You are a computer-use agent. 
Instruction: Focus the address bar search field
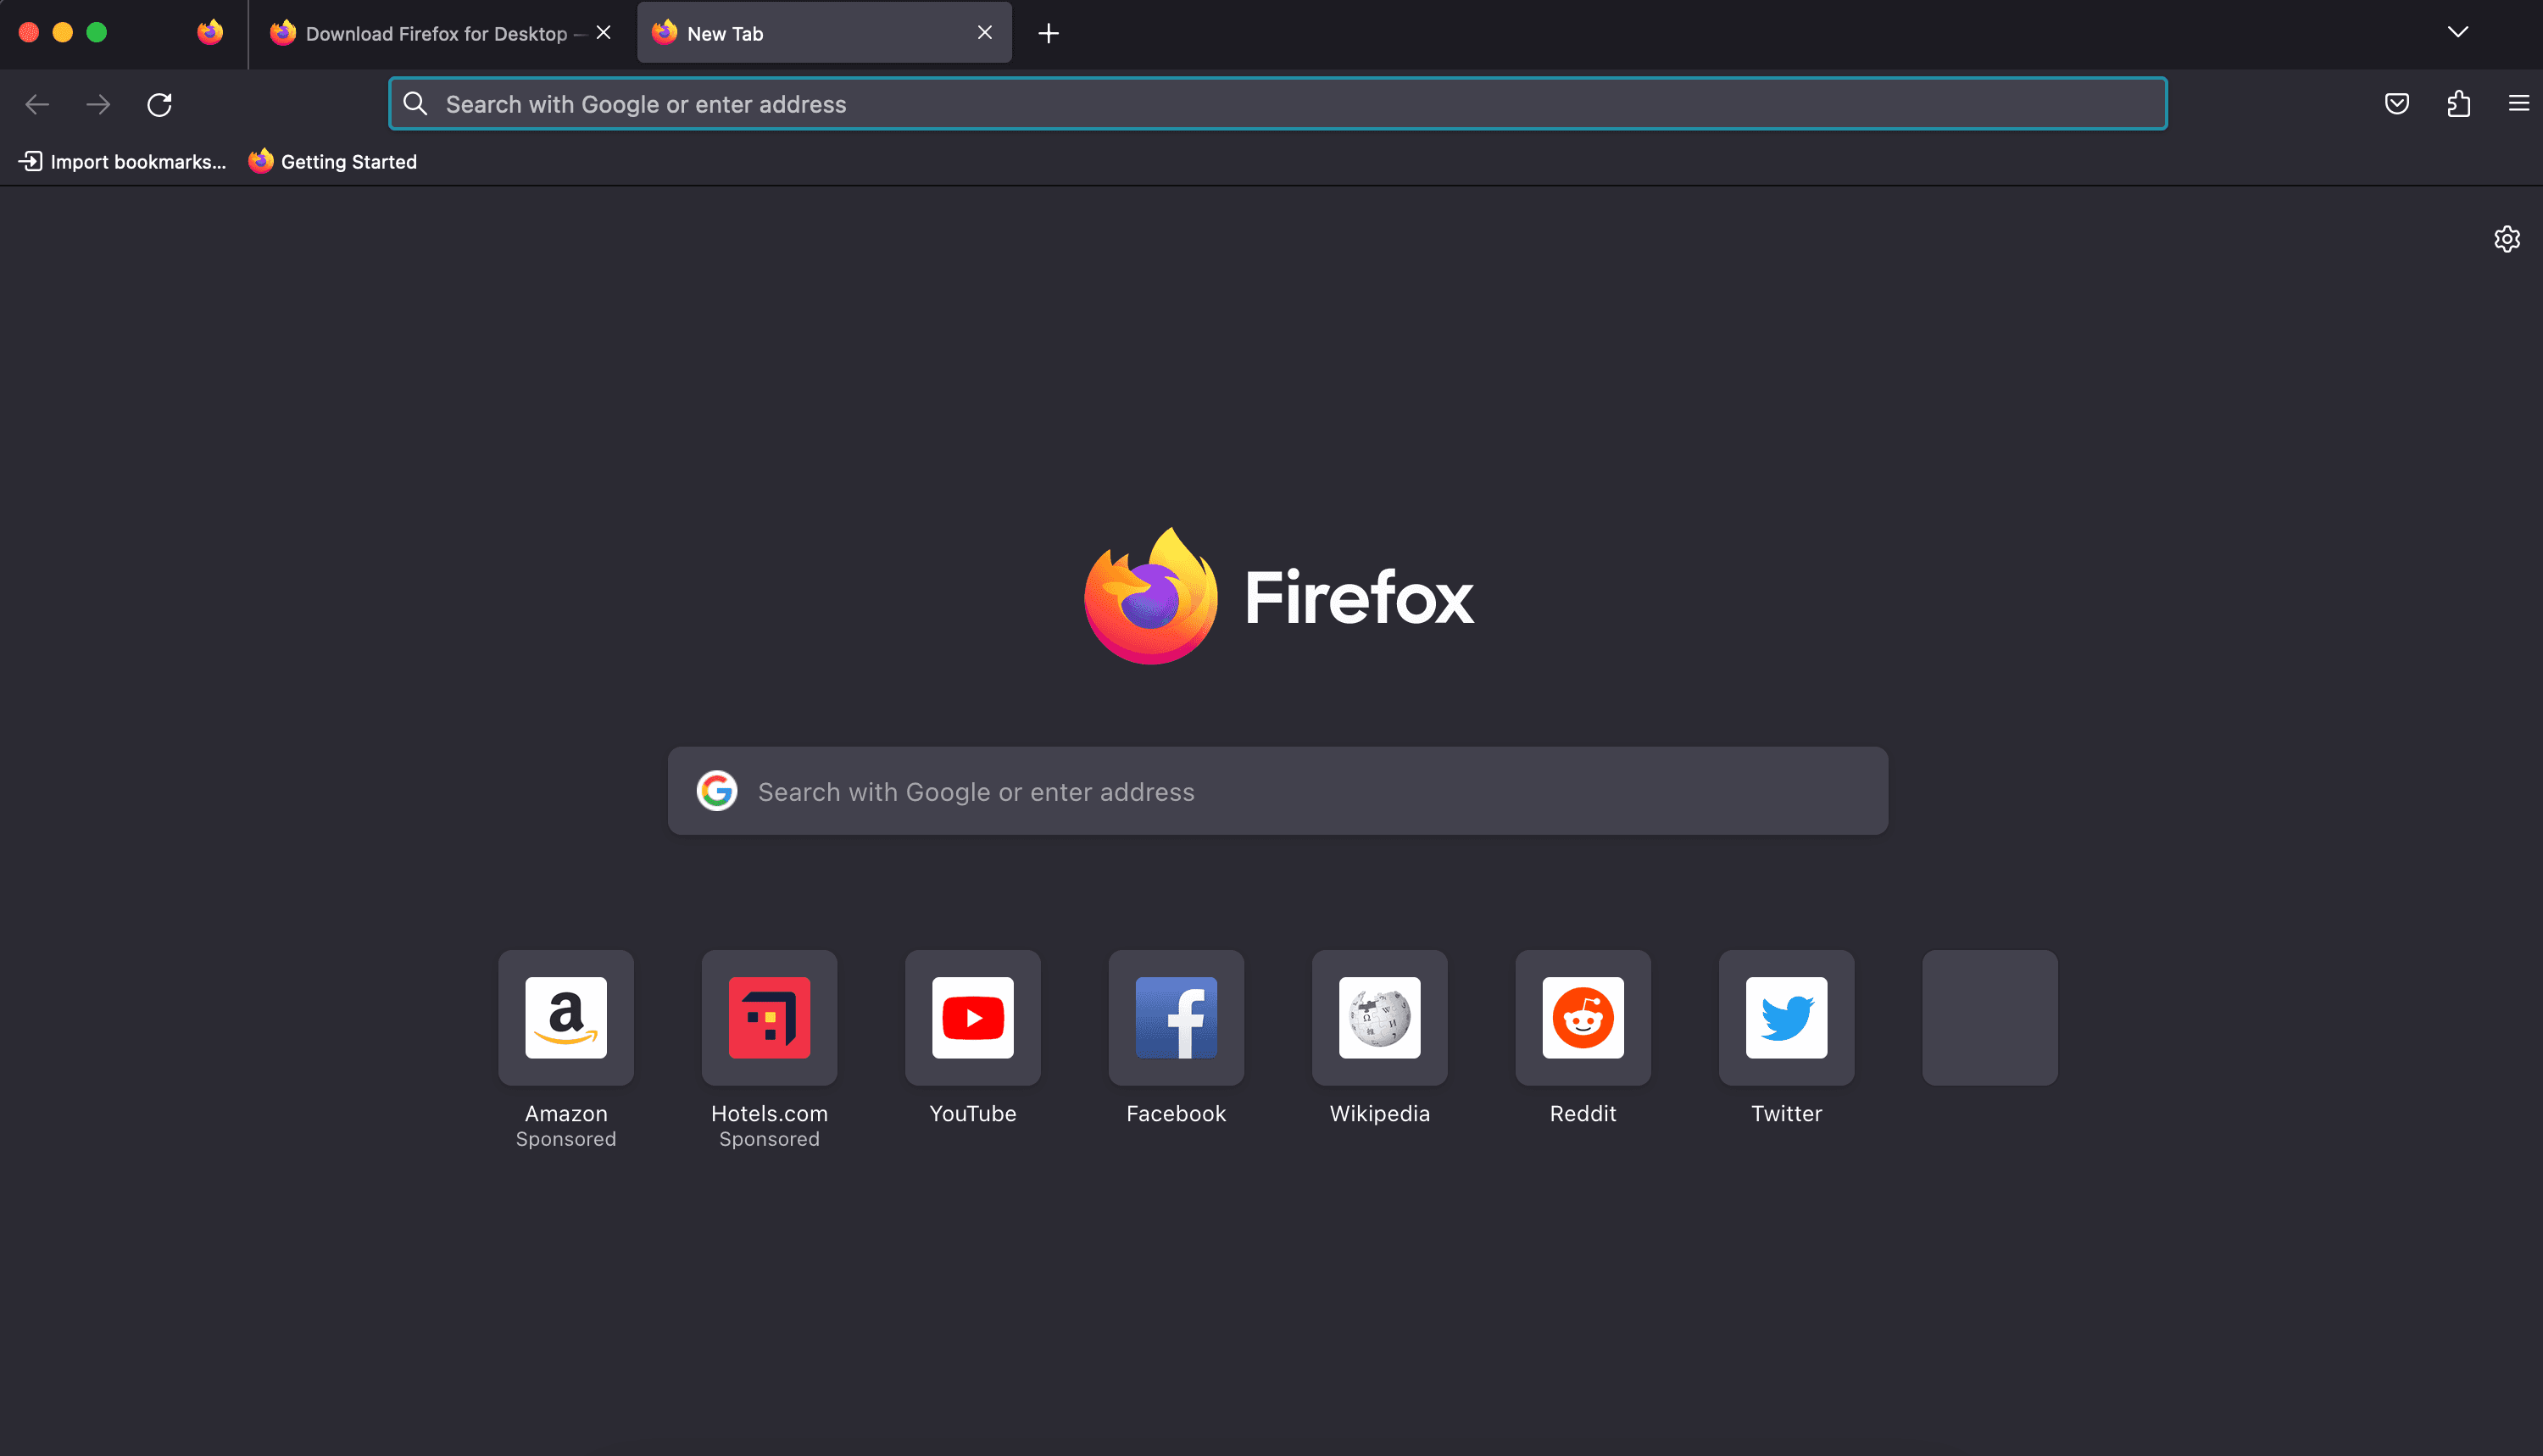[x=1277, y=104]
